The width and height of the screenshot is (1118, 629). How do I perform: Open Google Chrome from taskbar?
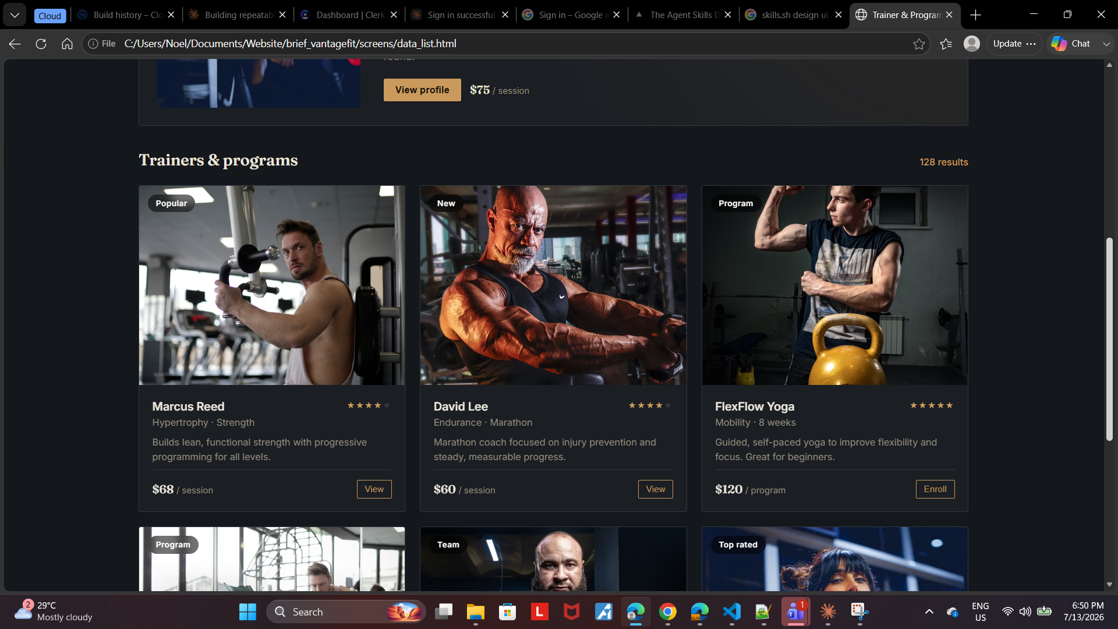[x=668, y=612]
